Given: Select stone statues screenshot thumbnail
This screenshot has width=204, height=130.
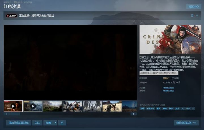Looking at the screenshot, I should point(92,106).
